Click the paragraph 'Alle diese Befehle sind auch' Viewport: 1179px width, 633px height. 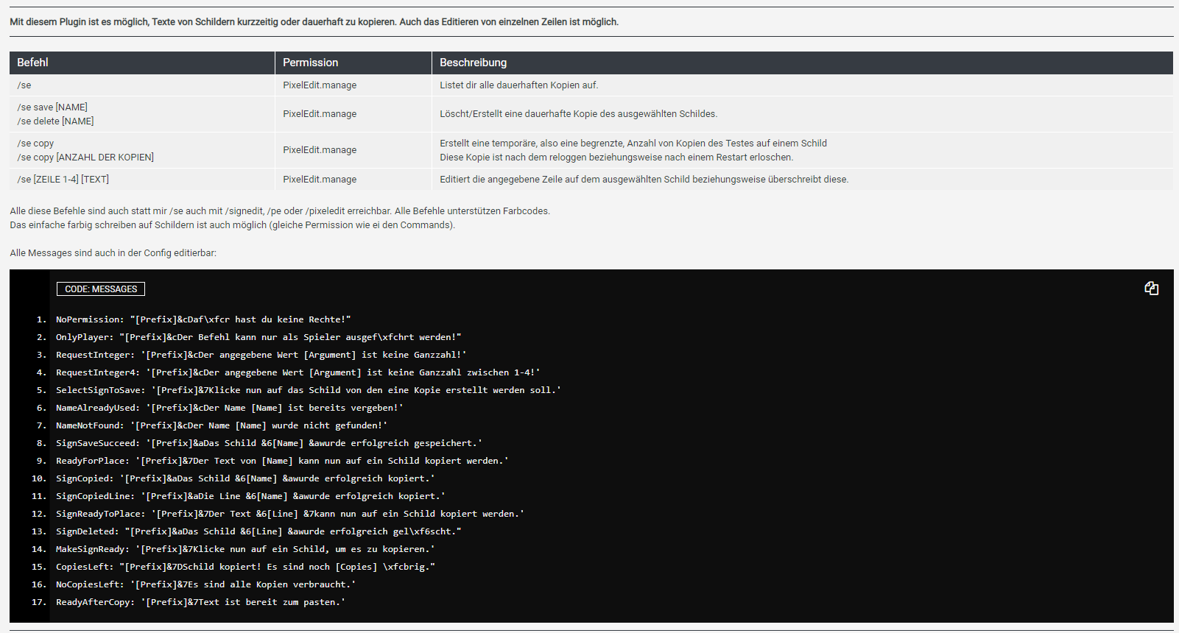(x=280, y=218)
